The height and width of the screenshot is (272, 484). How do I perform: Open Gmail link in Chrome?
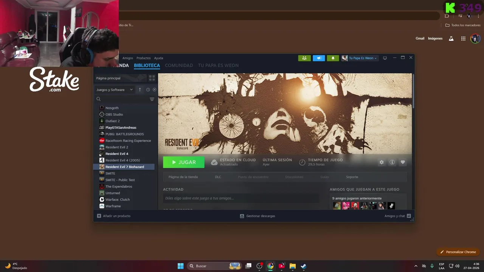[420, 39]
